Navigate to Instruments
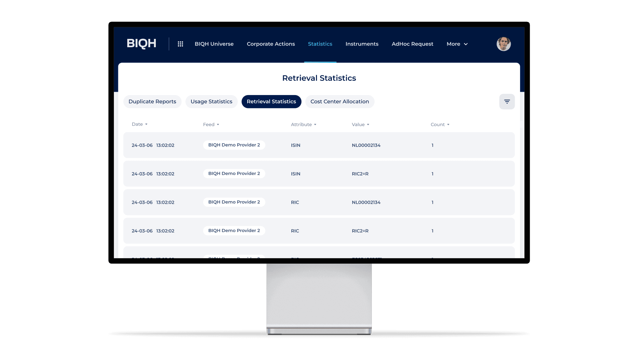This screenshot has height=359, width=638. click(362, 44)
